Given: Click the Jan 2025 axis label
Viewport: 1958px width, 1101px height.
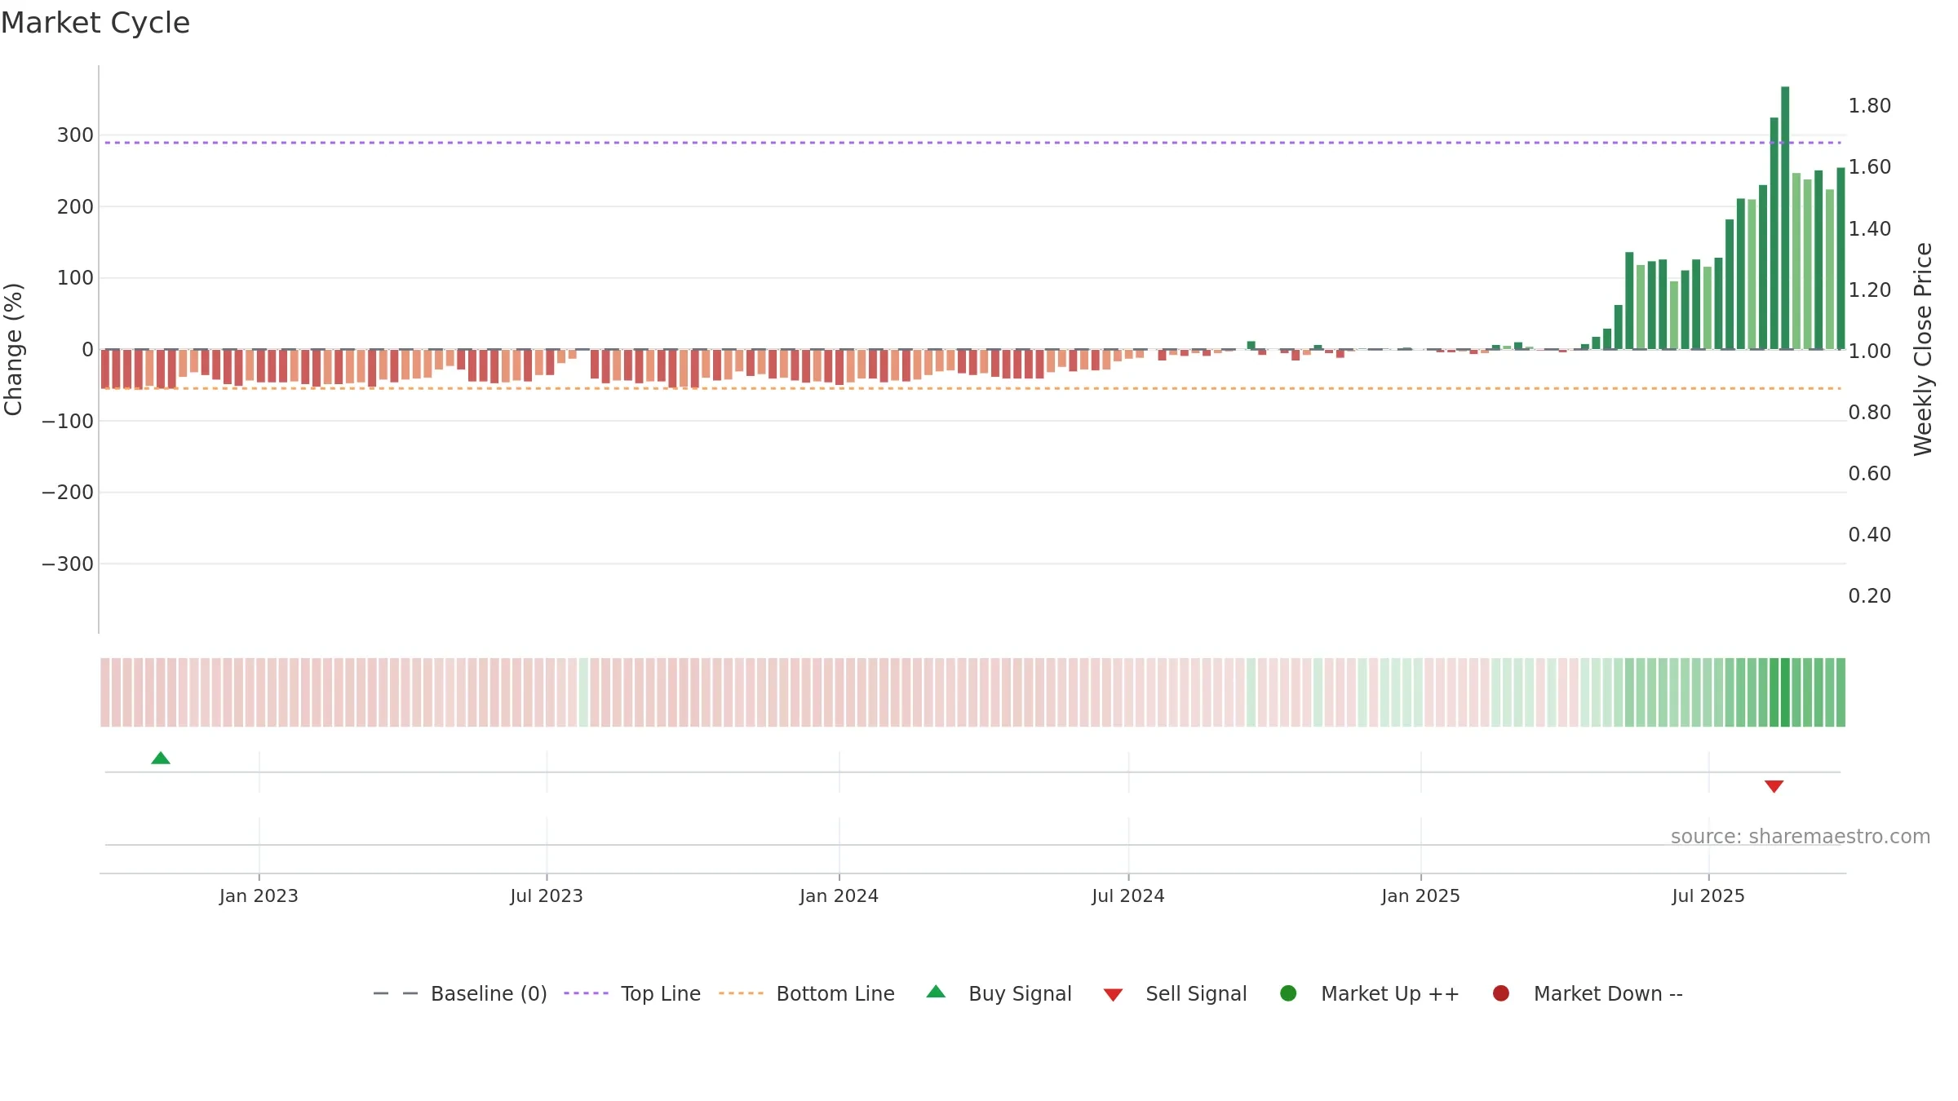Looking at the screenshot, I should coord(1420,895).
